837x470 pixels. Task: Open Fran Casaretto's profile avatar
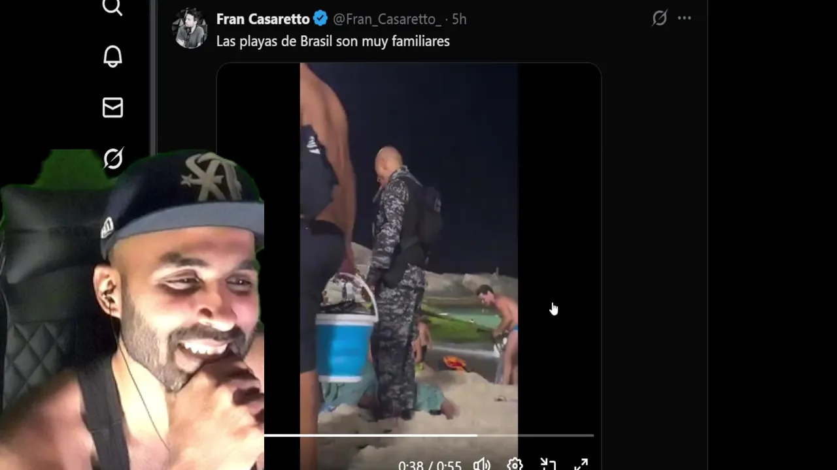point(190,29)
